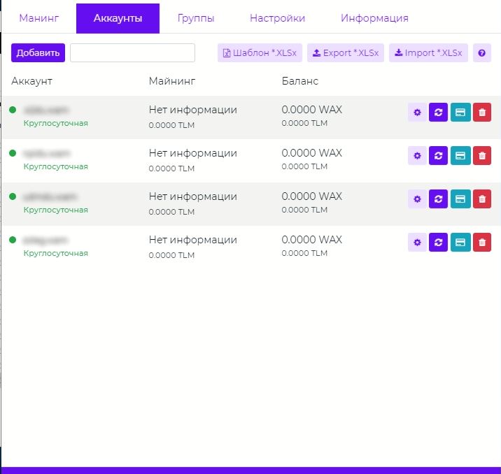Show the Информация tab
Screen dimensions: 501x474
point(374,18)
